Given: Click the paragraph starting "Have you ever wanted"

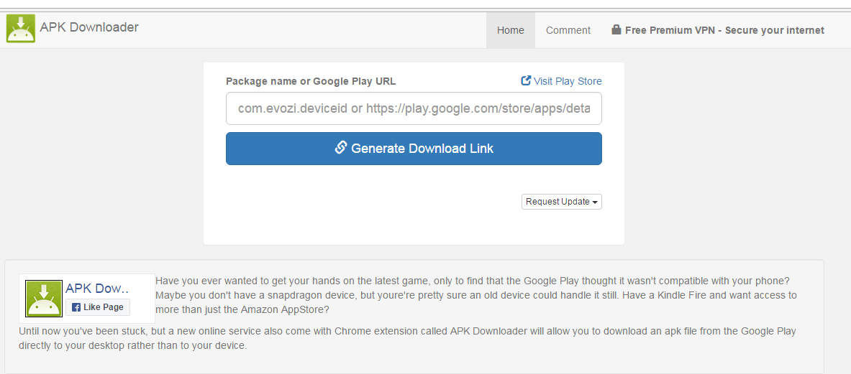Looking at the screenshot, I should 475,295.
